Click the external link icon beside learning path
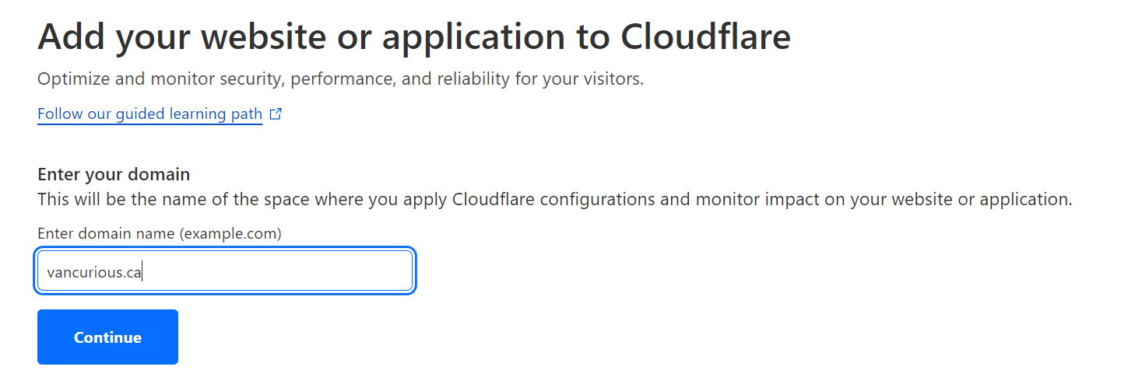Screen dimensions: 1128x384 276,114
